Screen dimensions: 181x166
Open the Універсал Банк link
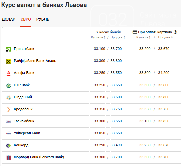pyautogui.click(x=27, y=133)
